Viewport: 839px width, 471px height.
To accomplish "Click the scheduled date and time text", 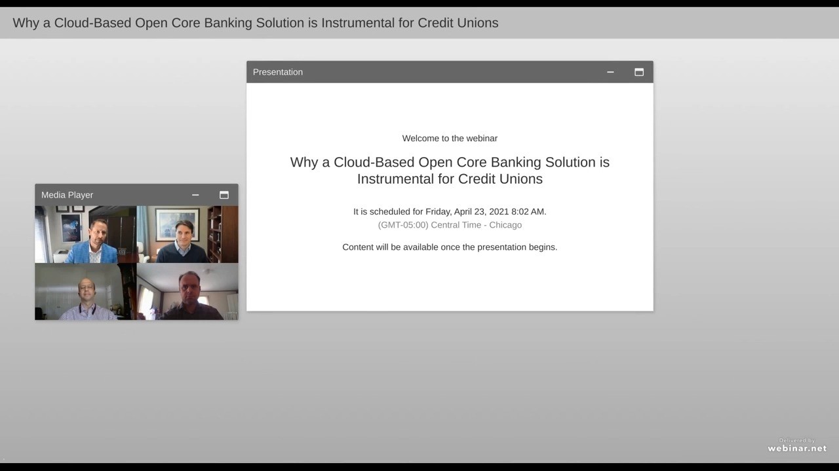I will point(450,211).
